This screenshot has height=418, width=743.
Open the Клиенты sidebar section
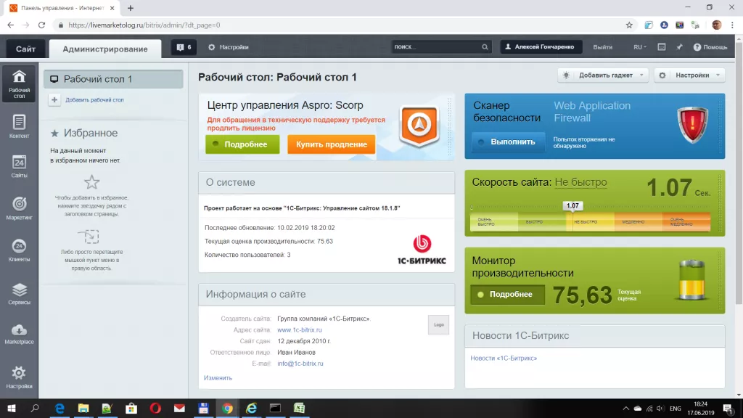coord(19,250)
